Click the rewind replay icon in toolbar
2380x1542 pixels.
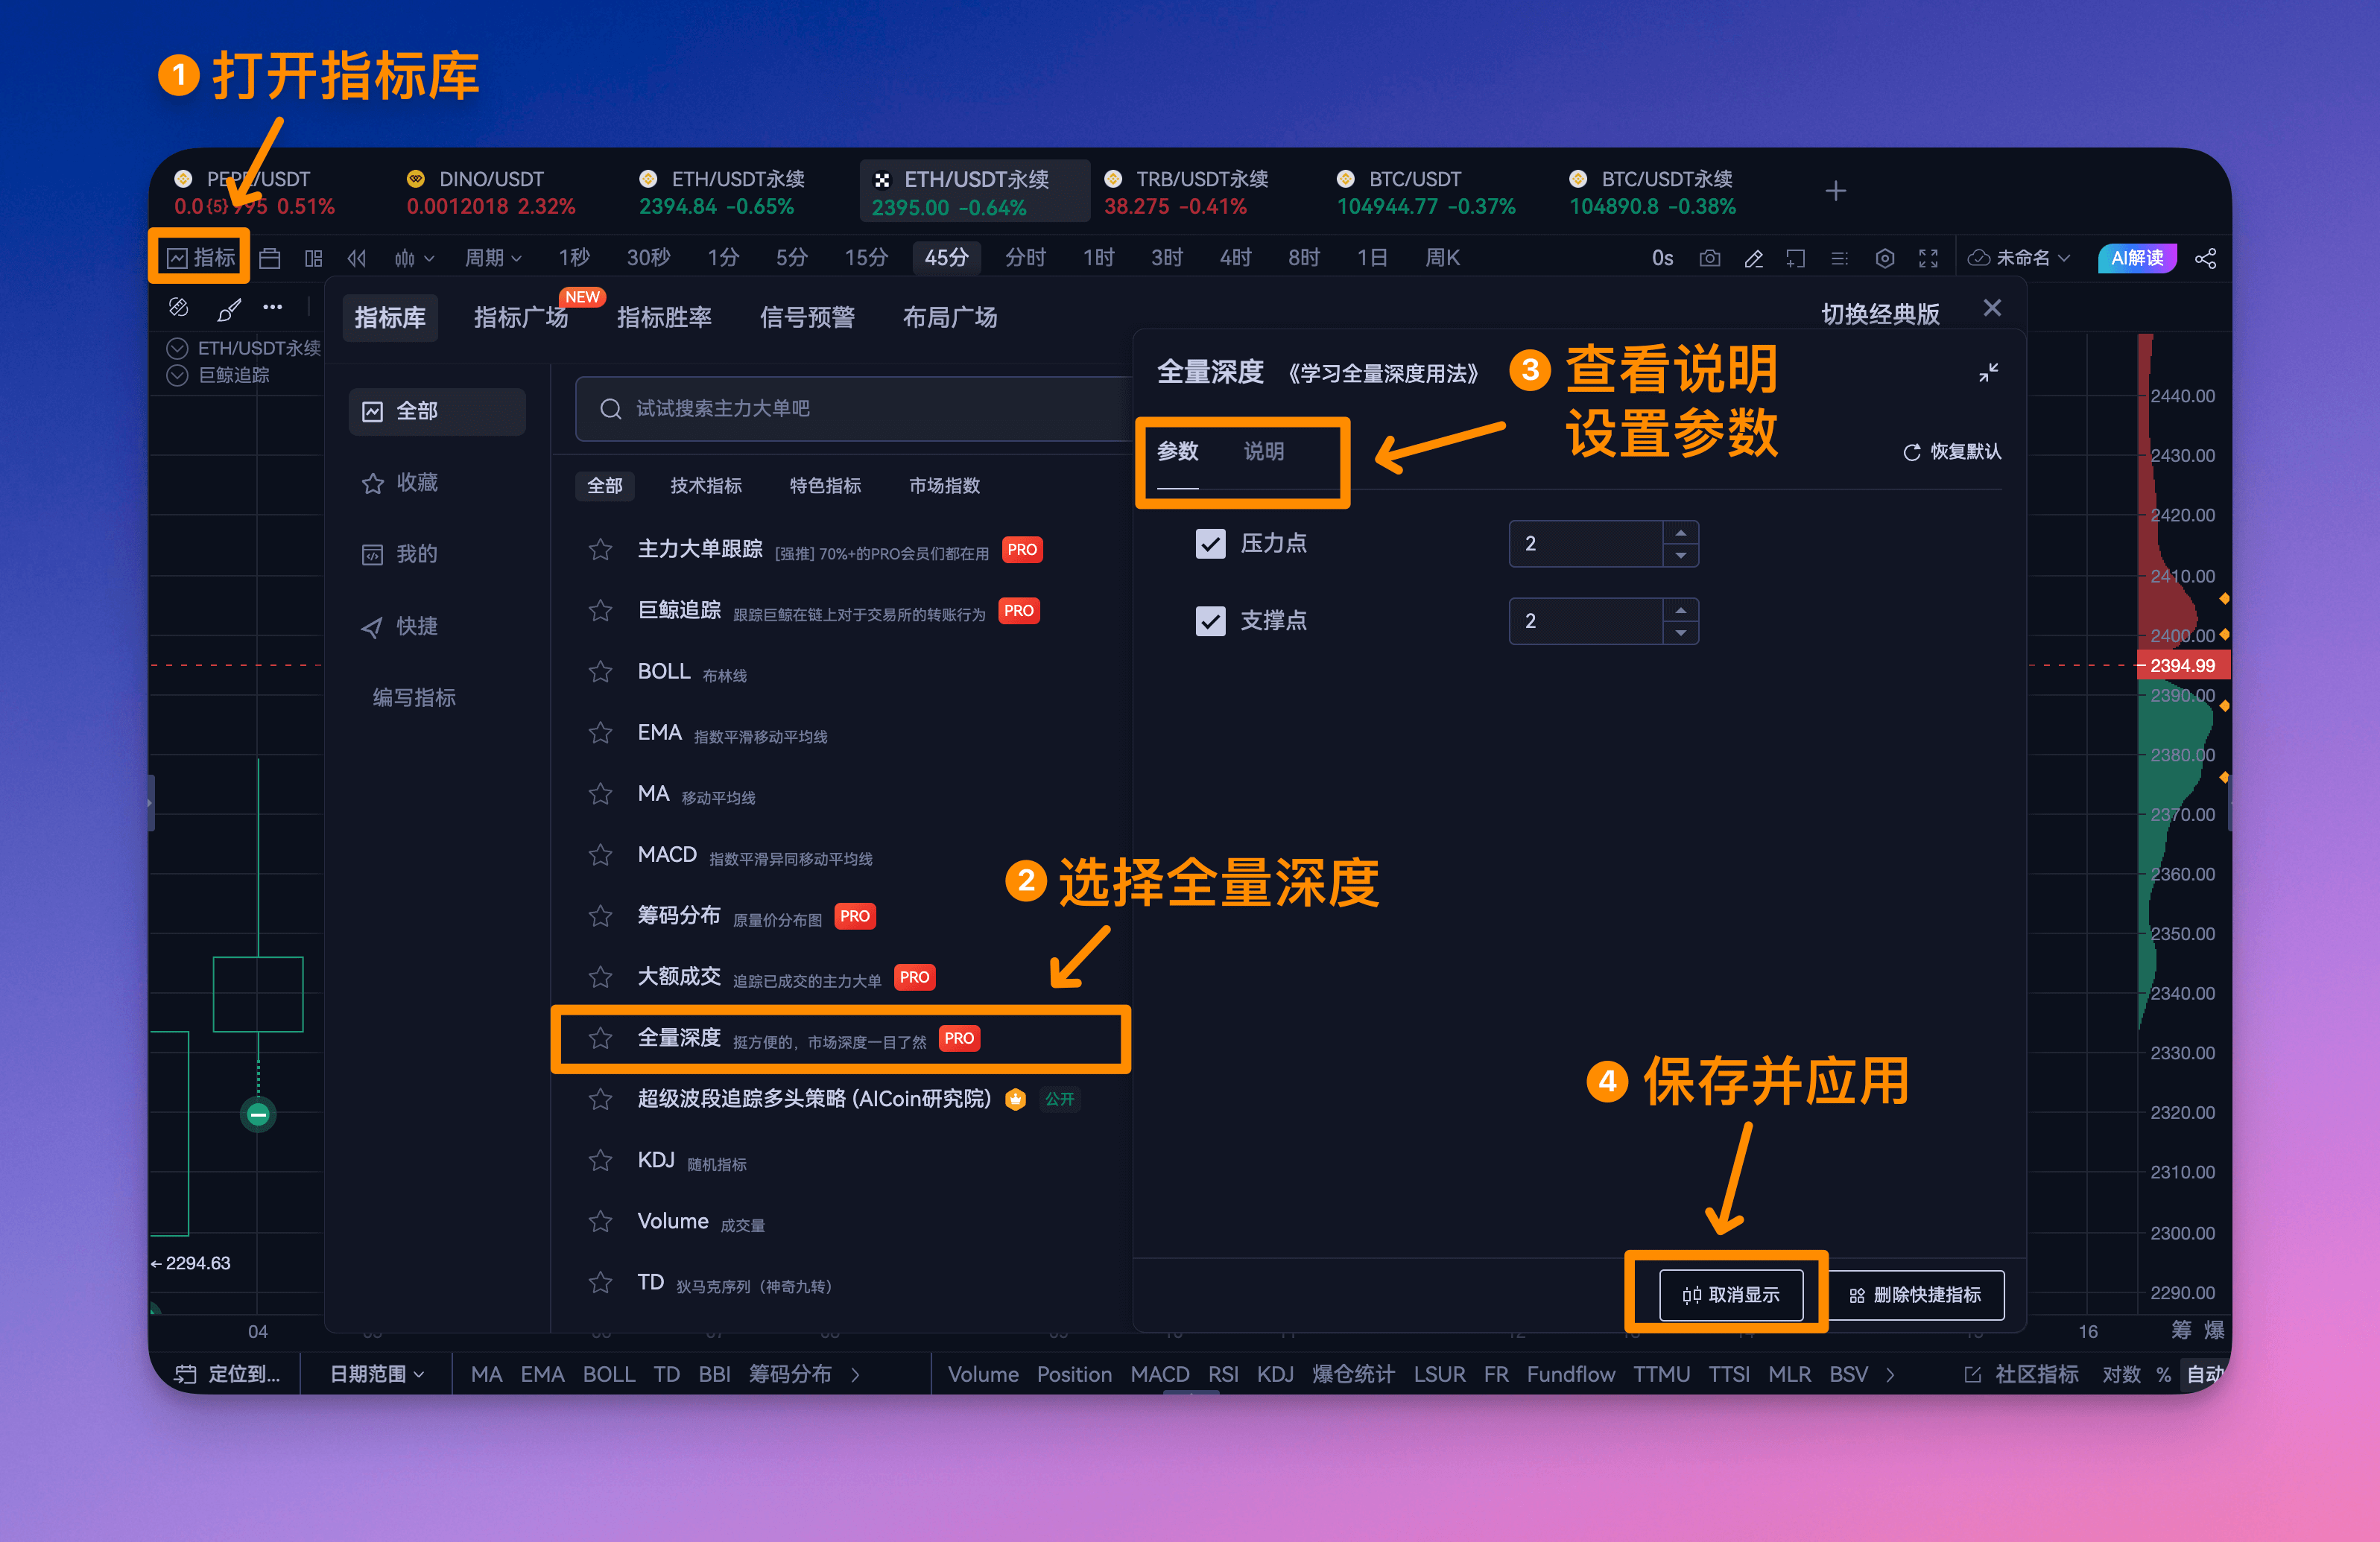[x=357, y=258]
